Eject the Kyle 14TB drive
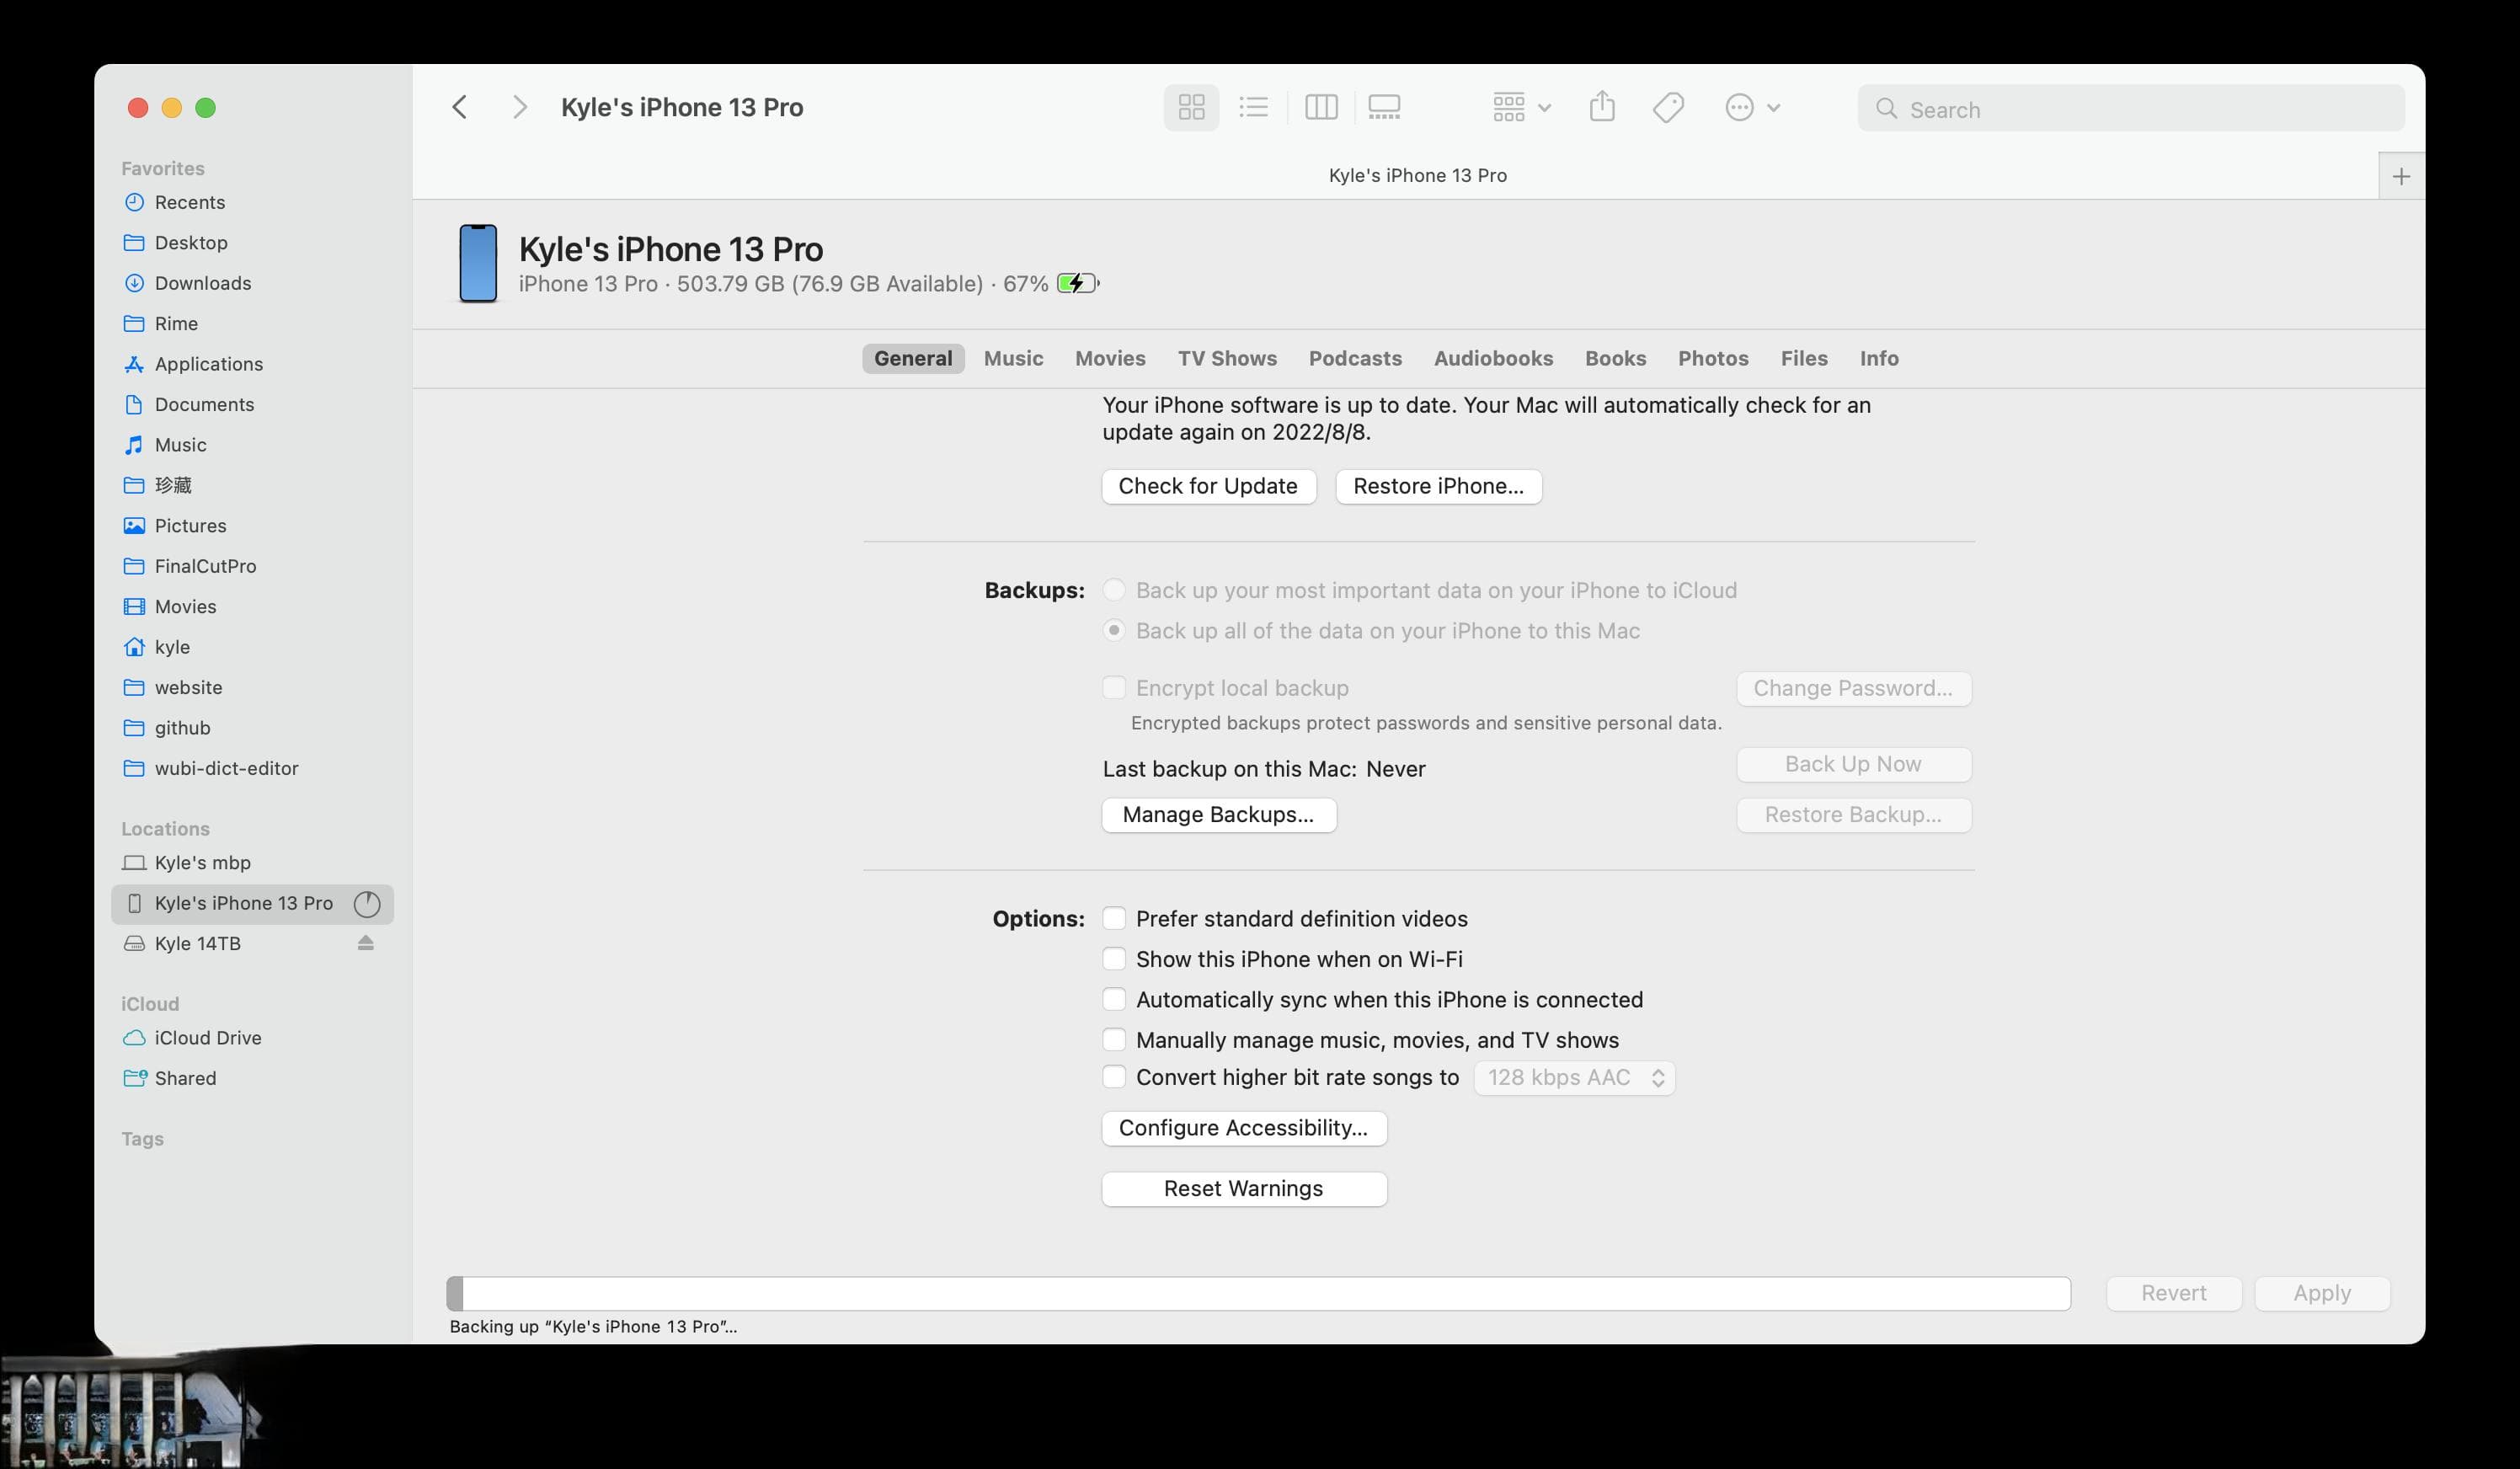This screenshot has width=2520, height=1469. (x=366, y=944)
